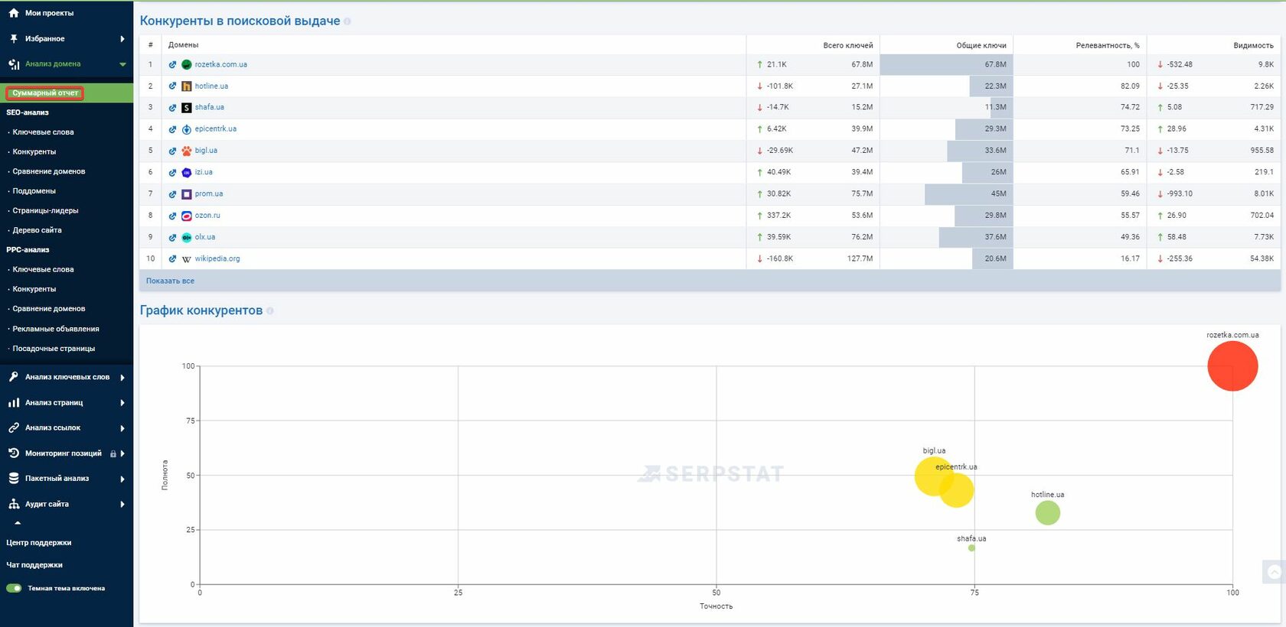Click the bigl.ua paw favicon

pyautogui.click(x=186, y=151)
